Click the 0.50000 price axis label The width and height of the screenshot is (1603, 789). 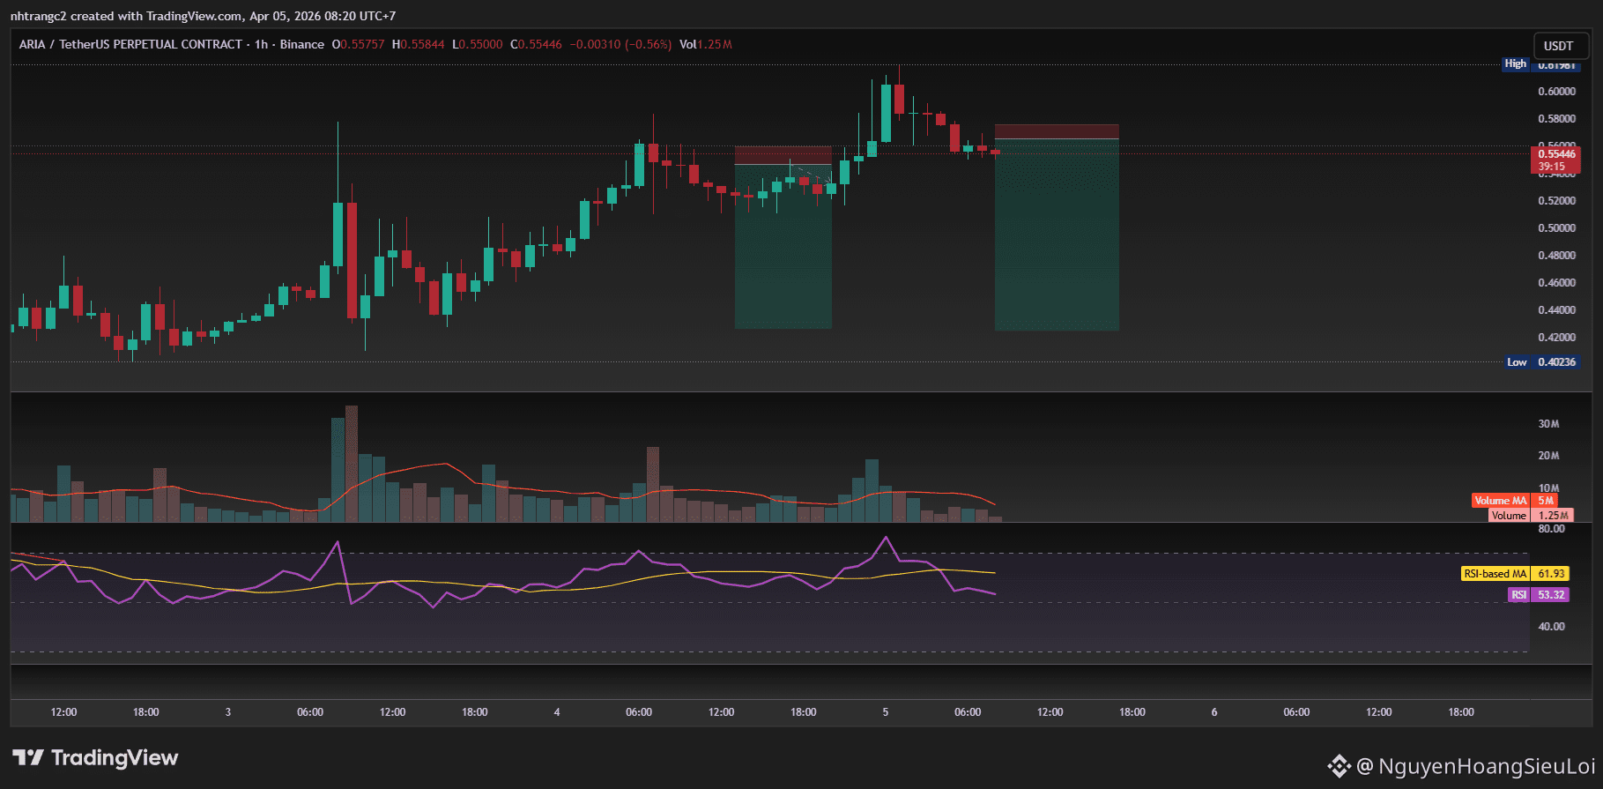click(x=1556, y=228)
